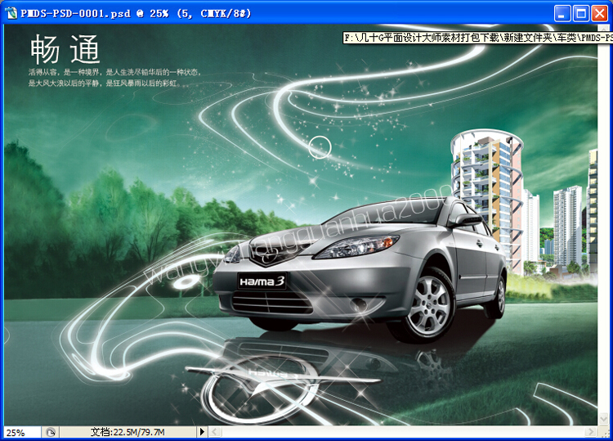Close the PMDS-PSD-0001.psd document window
This screenshot has height=441, width=613.
coord(599,13)
